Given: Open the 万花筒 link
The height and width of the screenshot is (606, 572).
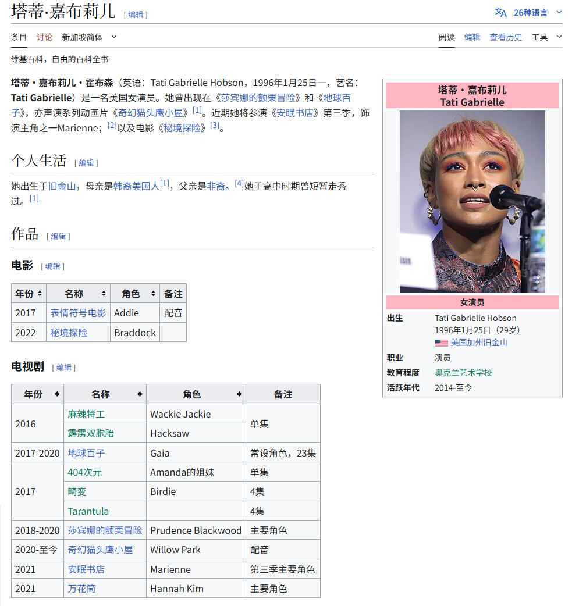Looking at the screenshot, I should [x=81, y=589].
